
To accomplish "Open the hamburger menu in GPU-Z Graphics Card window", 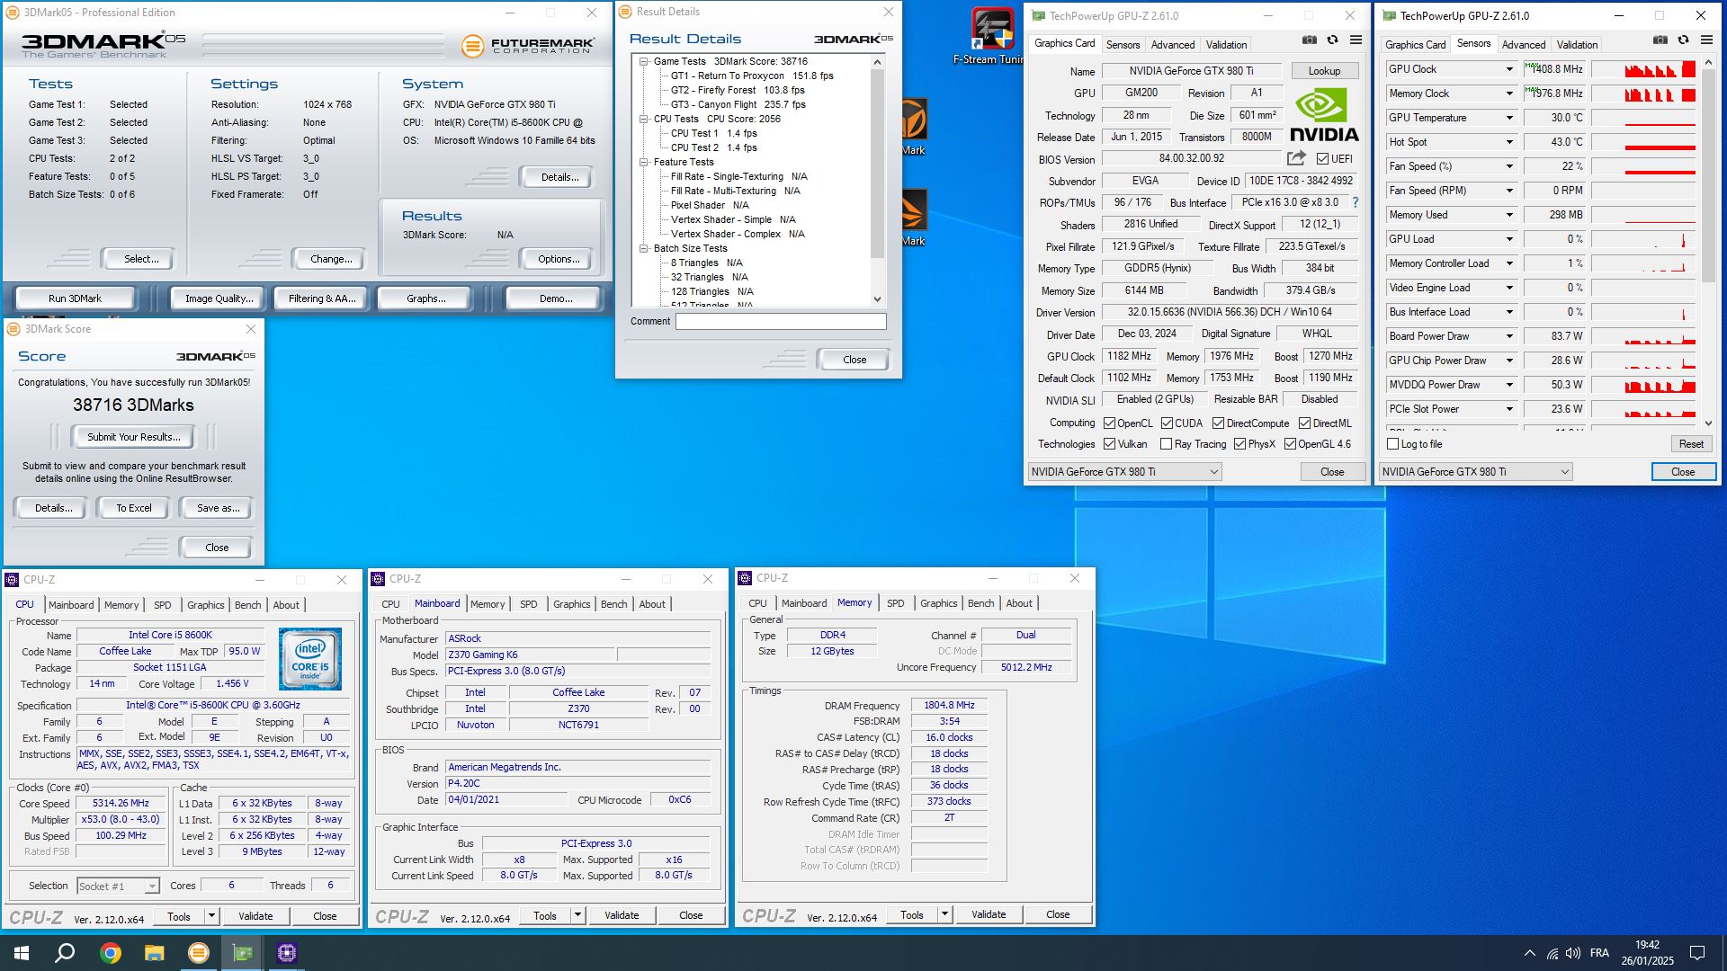I will point(1356,40).
